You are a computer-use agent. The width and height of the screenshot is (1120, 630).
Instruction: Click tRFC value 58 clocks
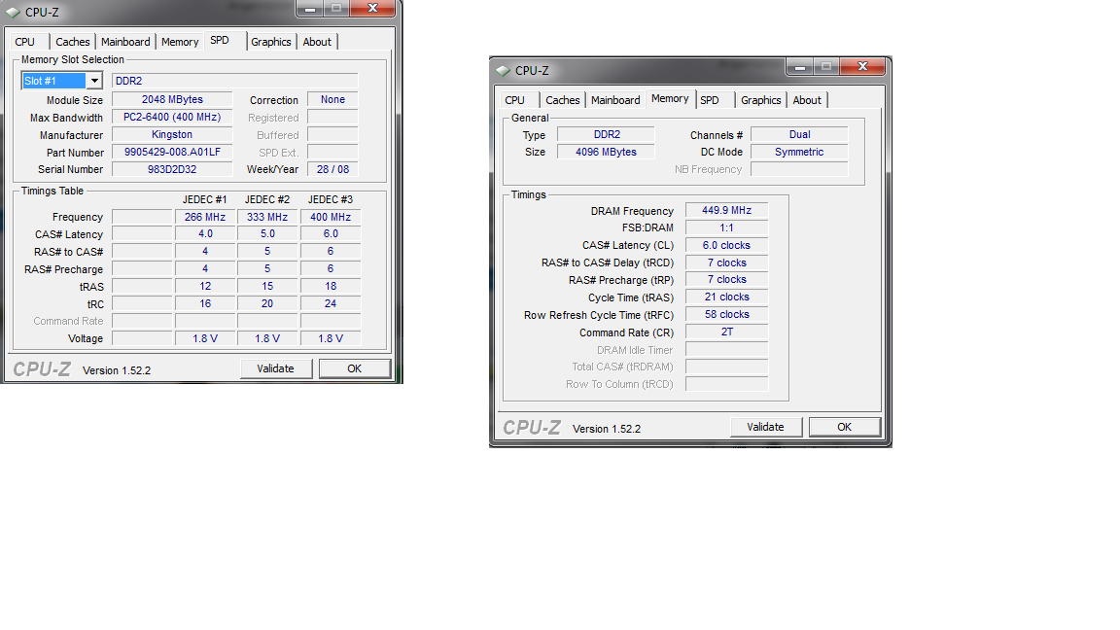tap(726, 314)
